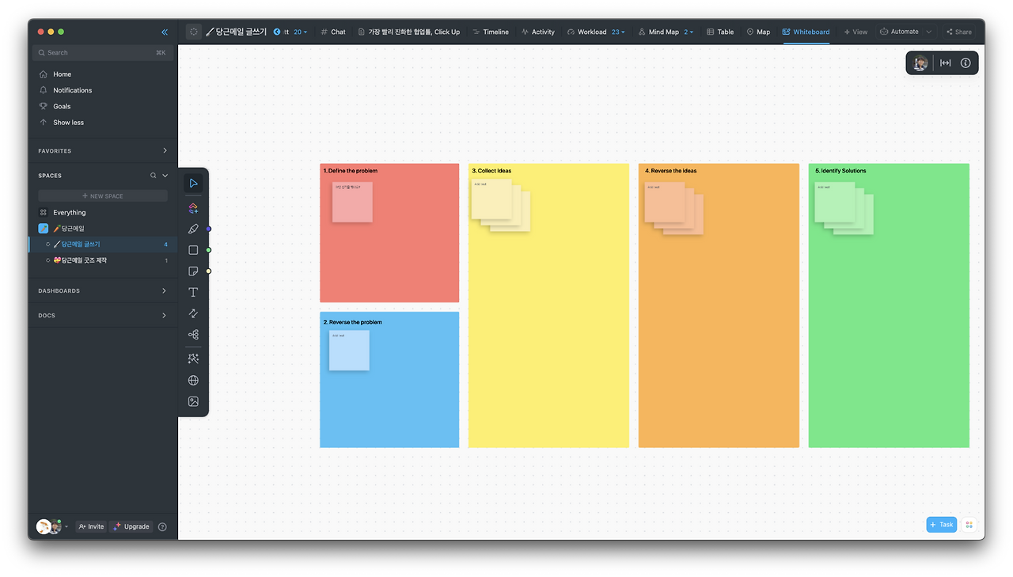Switch to the Chat tab
Screen dimensions: 1013x577
coord(333,32)
